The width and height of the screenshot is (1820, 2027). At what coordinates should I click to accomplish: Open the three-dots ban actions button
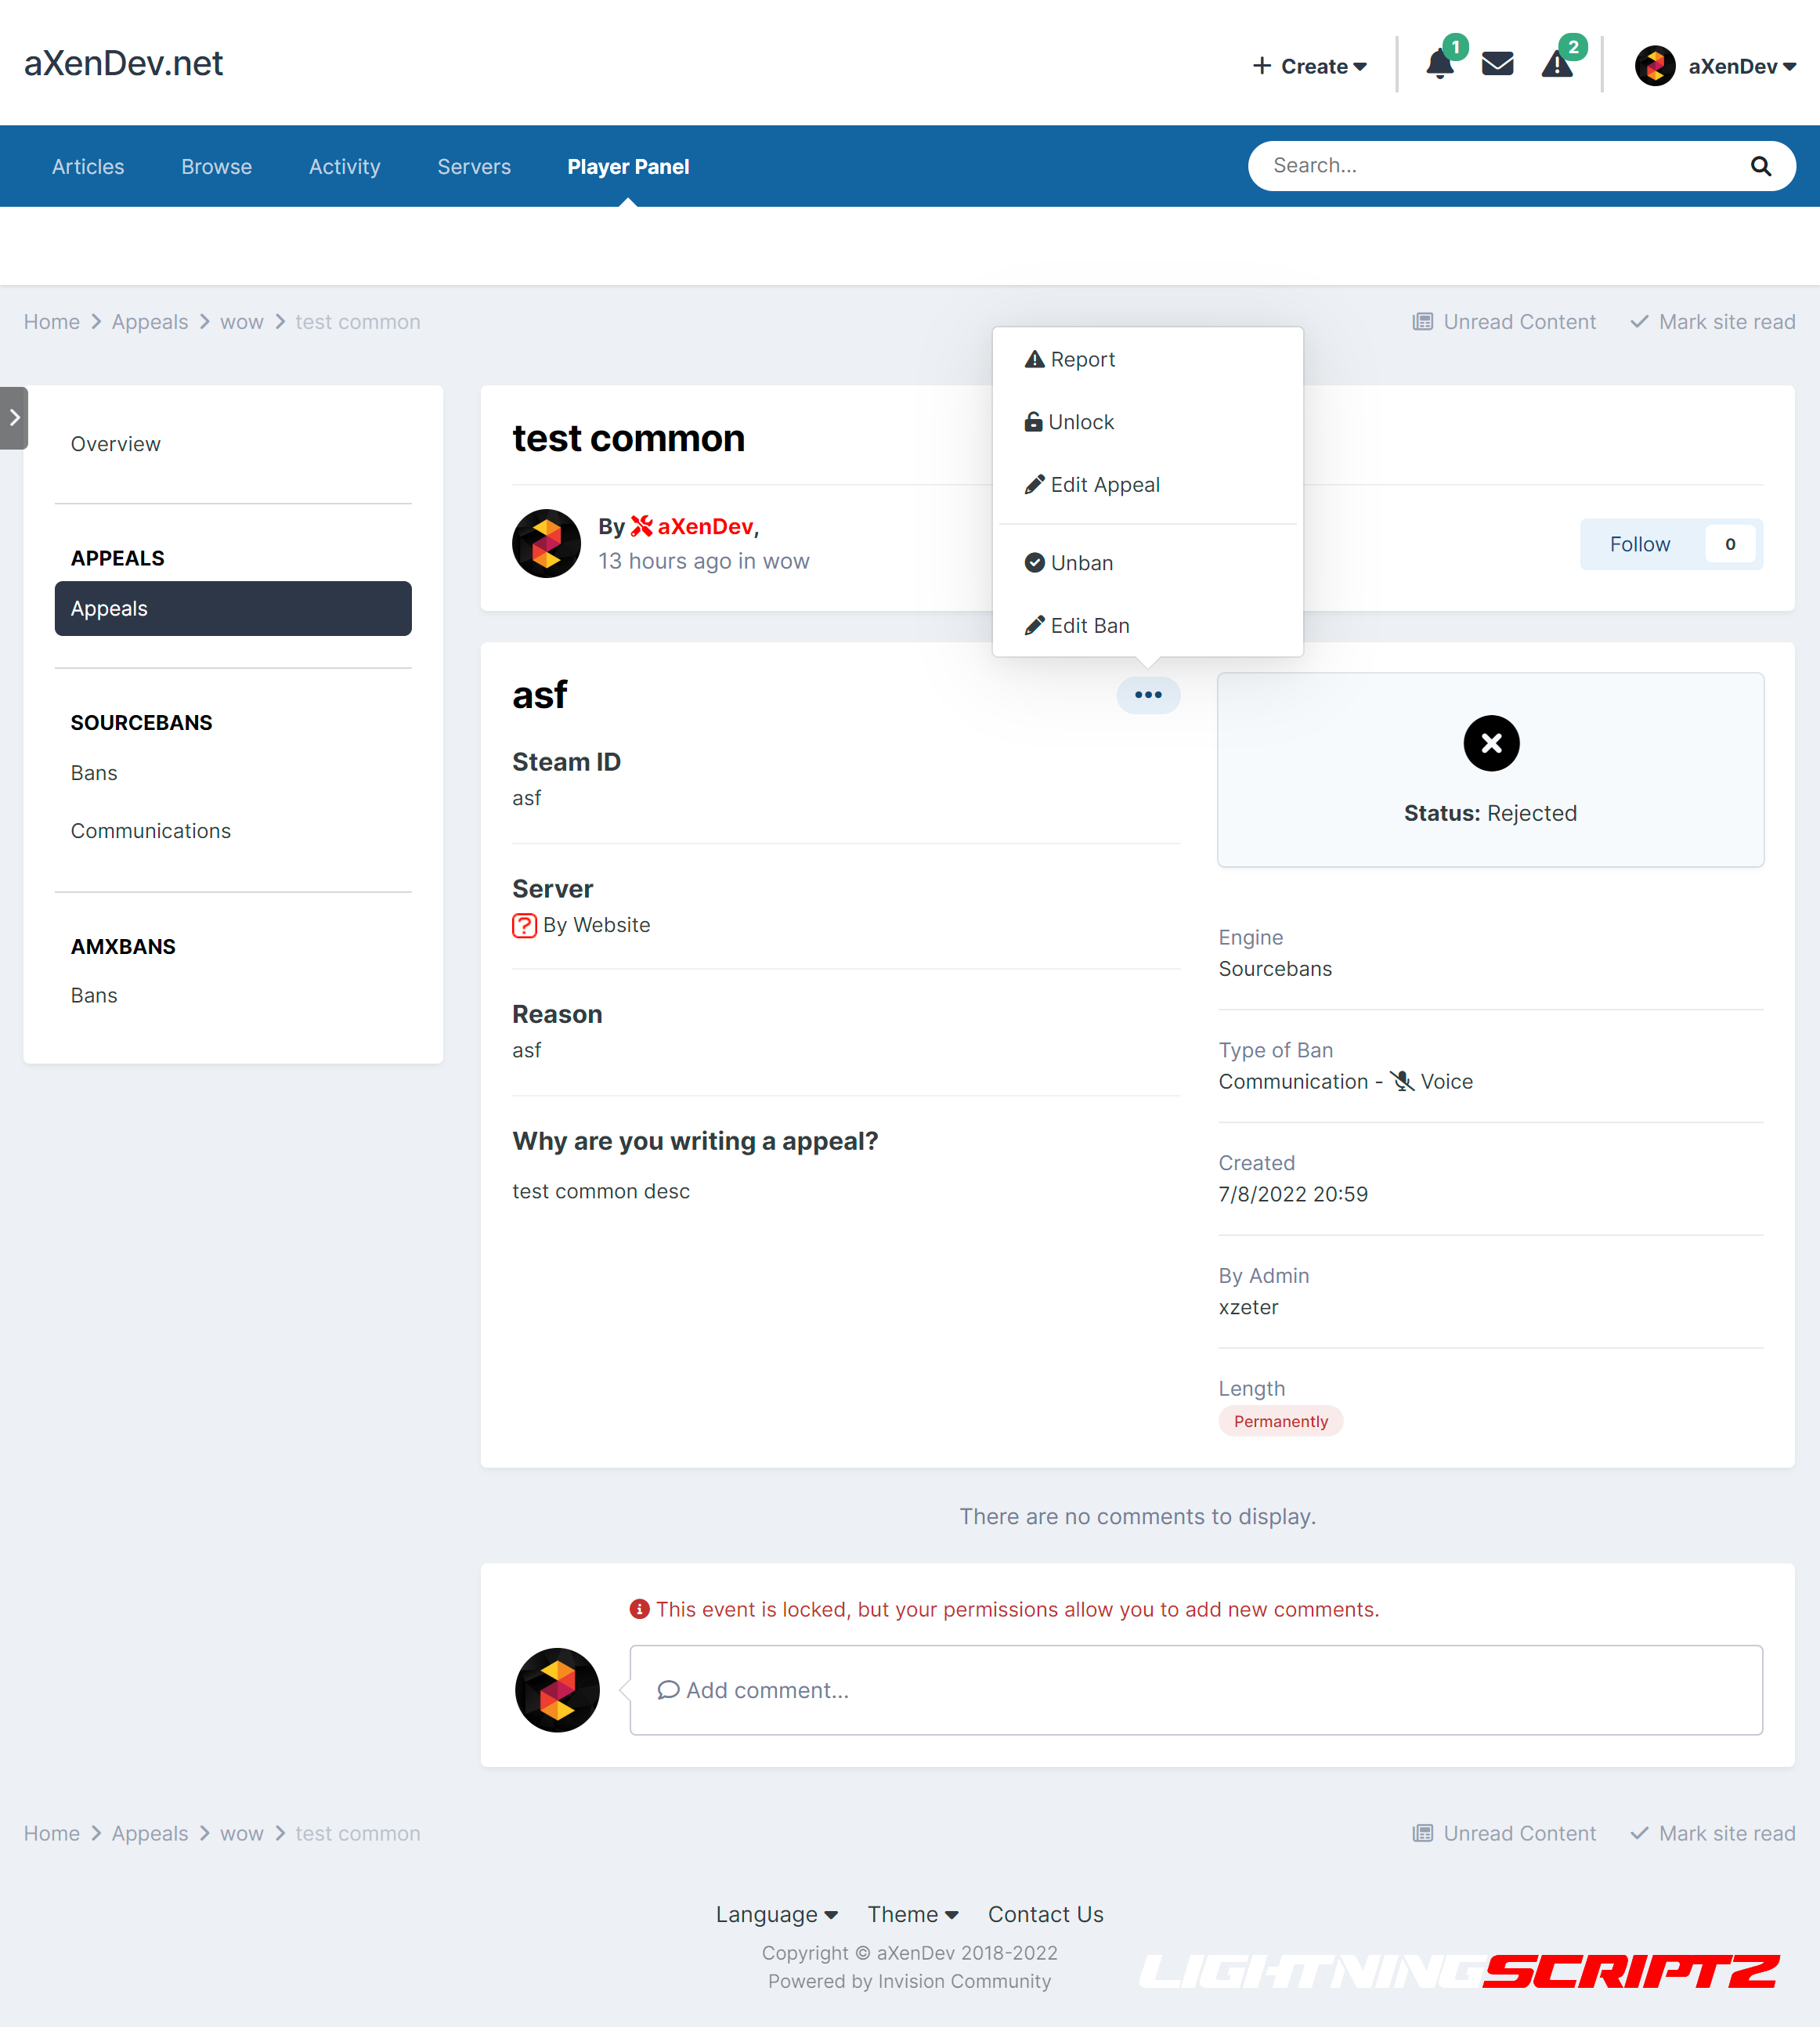(x=1148, y=695)
